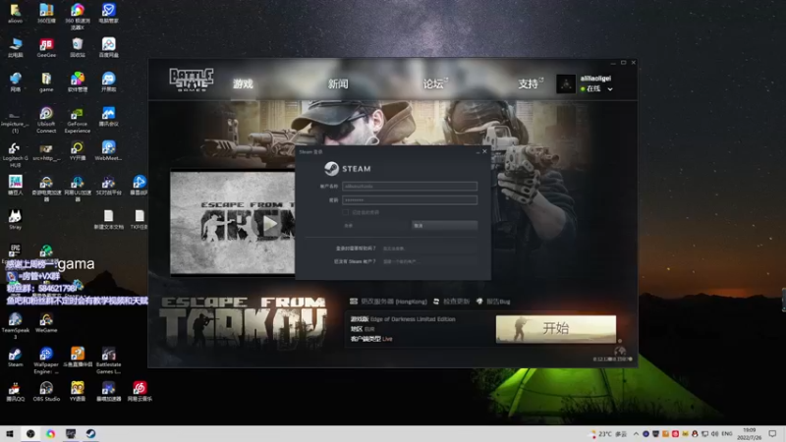Open the GeForce Experience desktop icon
786x442 pixels.
tap(78, 120)
